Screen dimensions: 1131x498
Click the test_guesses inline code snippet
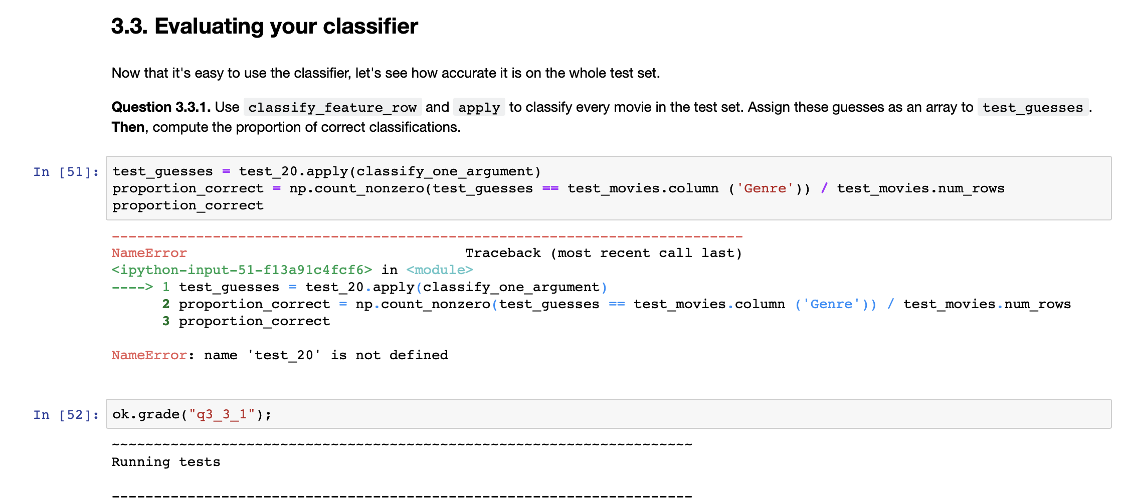[x=1032, y=107]
